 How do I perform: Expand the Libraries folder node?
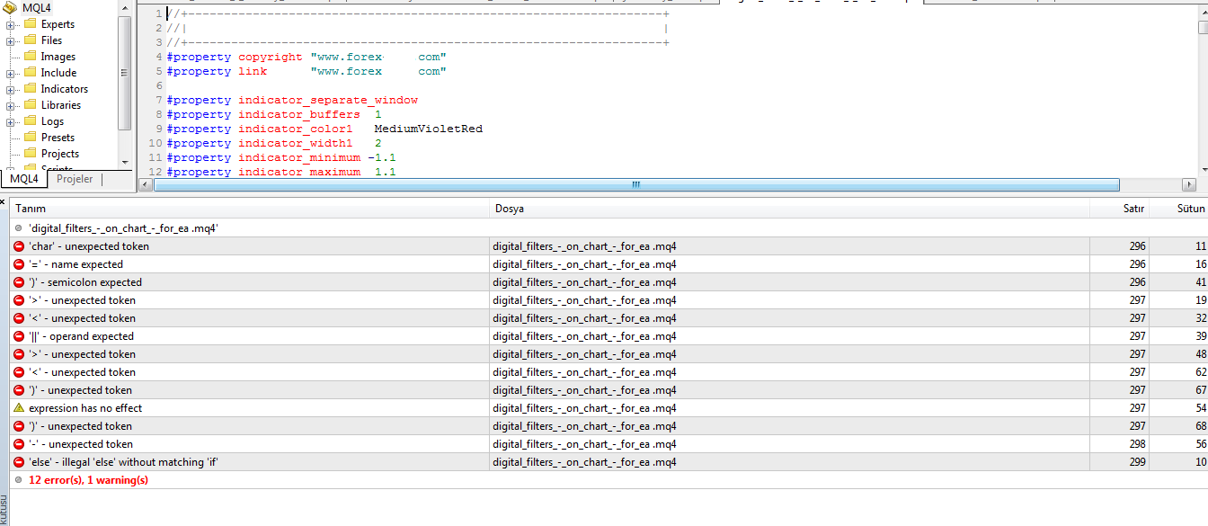coord(11,105)
